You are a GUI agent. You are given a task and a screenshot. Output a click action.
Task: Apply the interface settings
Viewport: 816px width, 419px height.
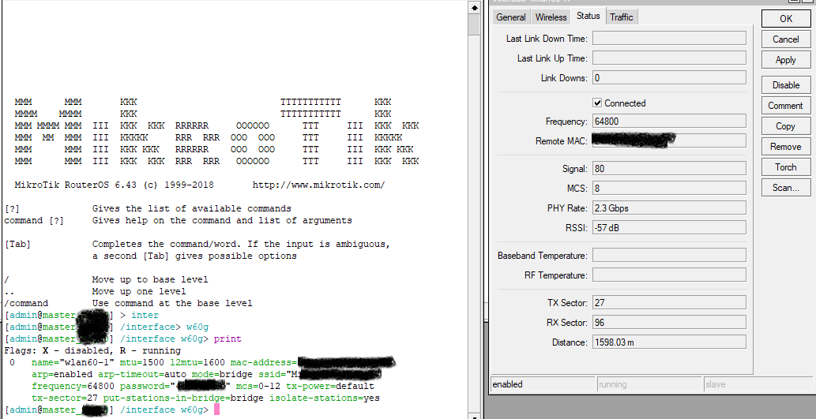pos(786,60)
